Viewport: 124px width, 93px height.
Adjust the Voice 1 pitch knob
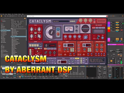[32, 29]
